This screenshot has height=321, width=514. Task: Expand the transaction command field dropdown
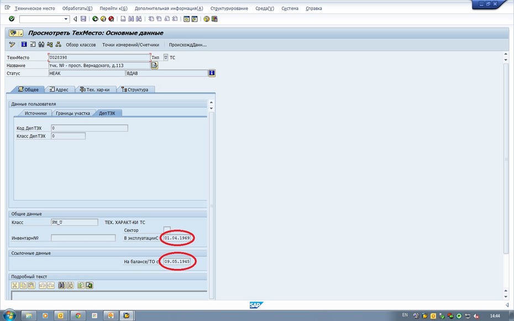click(x=66, y=19)
